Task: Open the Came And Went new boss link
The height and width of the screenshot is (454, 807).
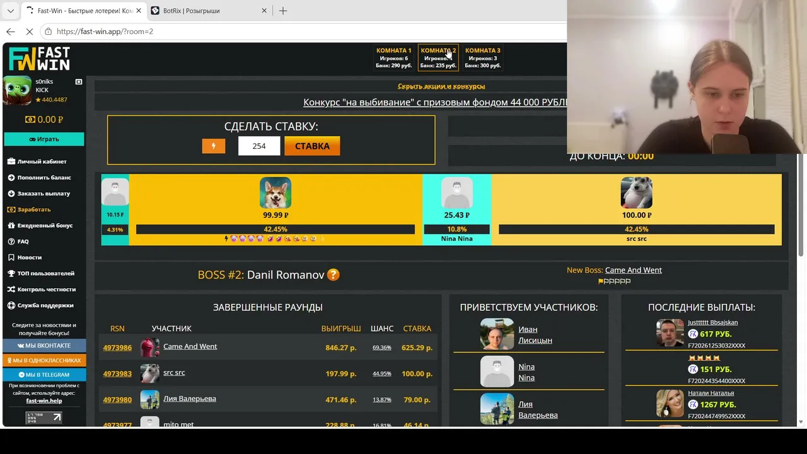Action: tap(634, 270)
